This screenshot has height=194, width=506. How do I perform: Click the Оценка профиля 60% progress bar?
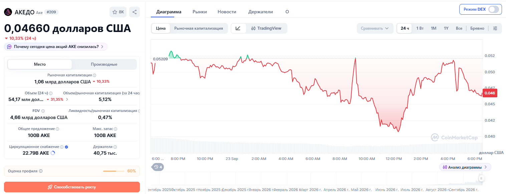coord(114,171)
